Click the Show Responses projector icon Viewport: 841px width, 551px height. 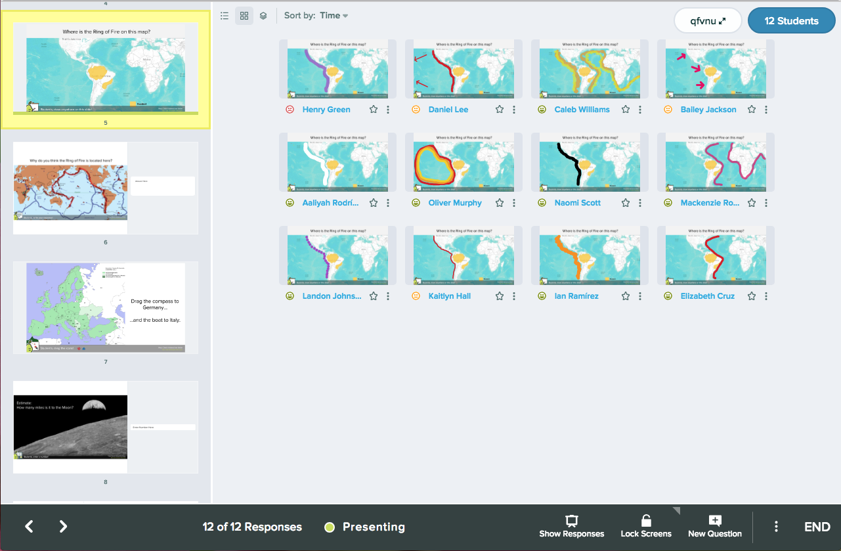tap(571, 521)
